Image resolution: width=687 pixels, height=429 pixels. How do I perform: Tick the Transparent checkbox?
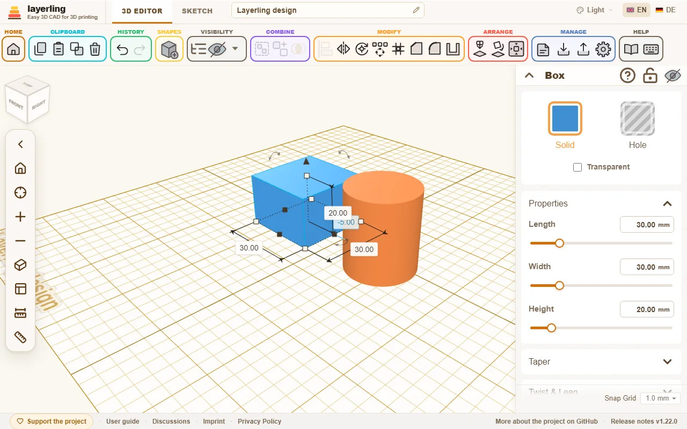tap(578, 167)
